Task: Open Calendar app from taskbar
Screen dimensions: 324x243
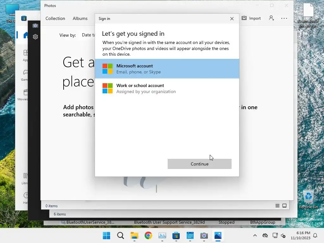Action: click(190, 235)
